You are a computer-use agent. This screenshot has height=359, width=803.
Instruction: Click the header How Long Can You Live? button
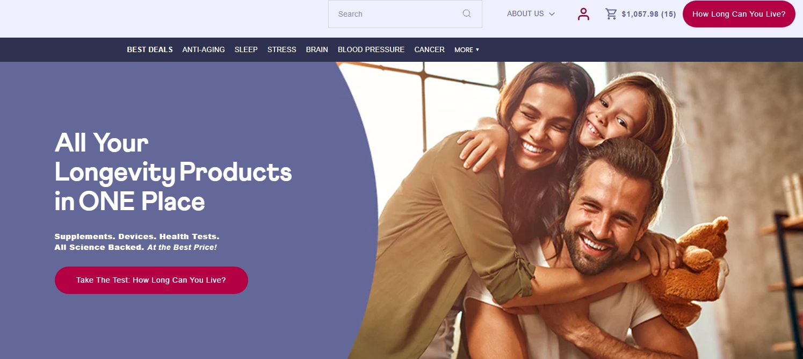739,14
